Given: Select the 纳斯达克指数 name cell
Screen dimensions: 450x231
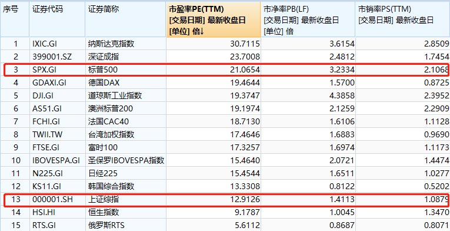Looking at the screenshot, I should 125,44.
